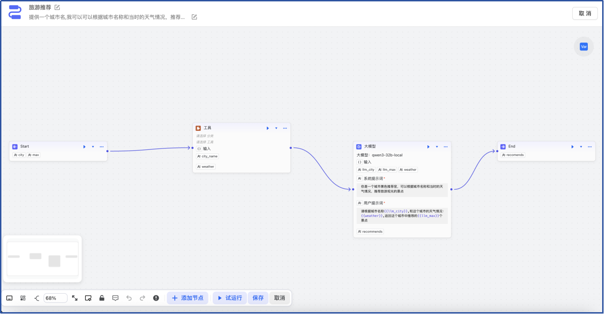Click the Var variables button
604x314 pixels.
(x=584, y=47)
